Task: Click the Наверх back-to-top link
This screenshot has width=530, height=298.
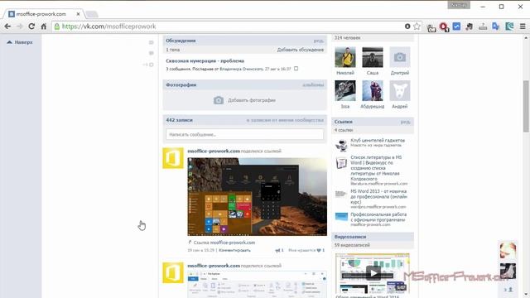Action: 20,42
